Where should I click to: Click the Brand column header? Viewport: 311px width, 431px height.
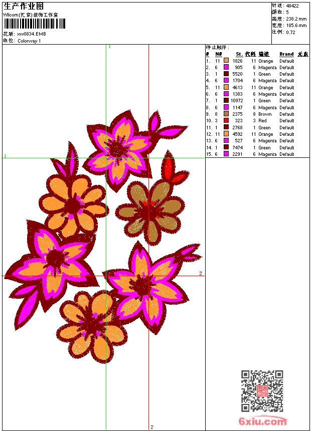click(286, 54)
